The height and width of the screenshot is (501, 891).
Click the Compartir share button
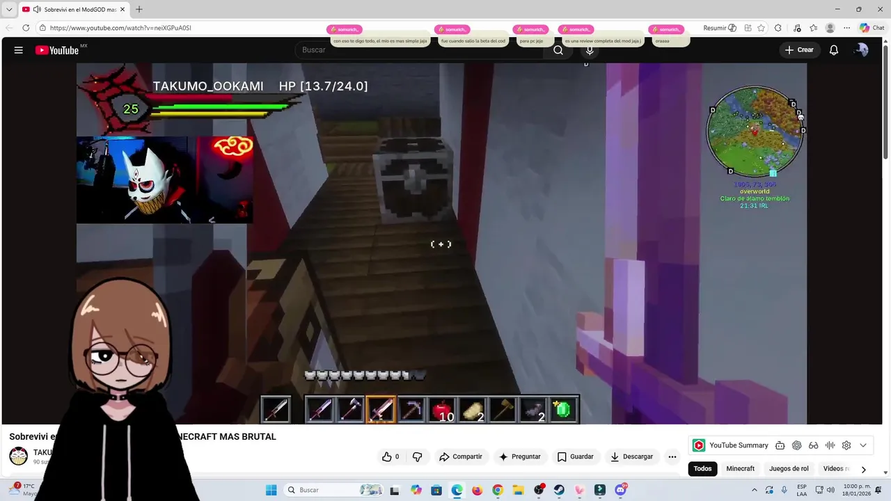[x=460, y=456]
